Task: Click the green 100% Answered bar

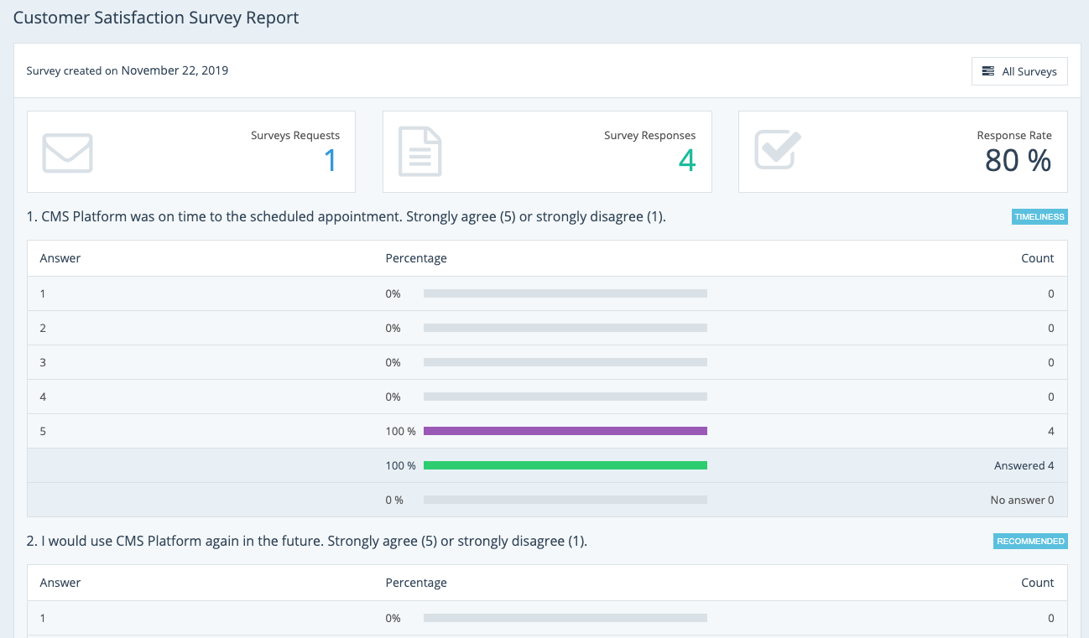Action: [x=565, y=465]
